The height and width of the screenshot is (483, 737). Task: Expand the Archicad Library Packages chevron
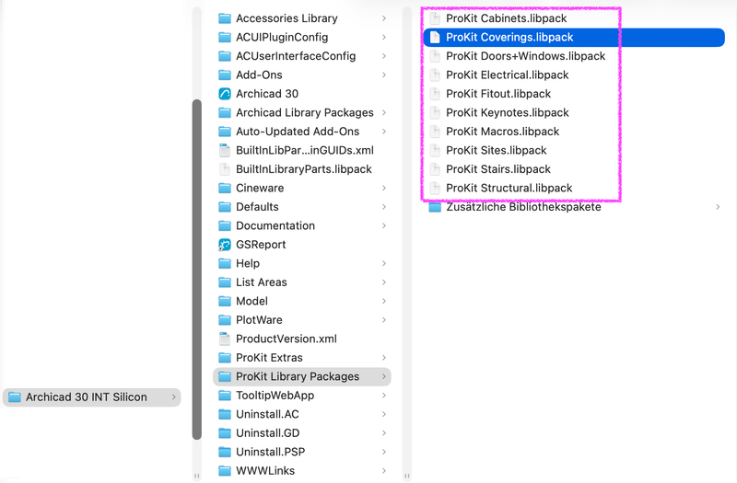[384, 112]
